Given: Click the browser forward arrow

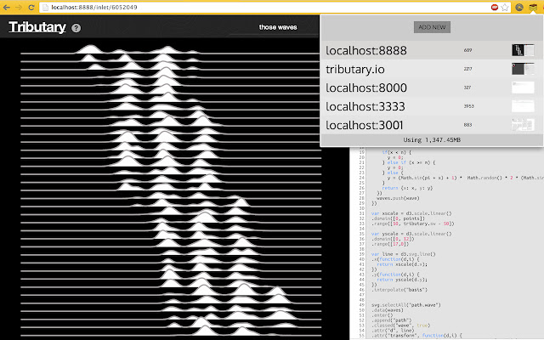Looking at the screenshot, I should pos(19,8).
